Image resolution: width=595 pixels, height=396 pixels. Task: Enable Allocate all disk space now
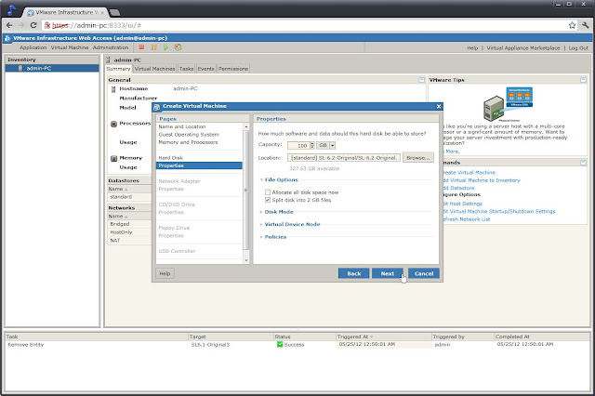(268, 192)
